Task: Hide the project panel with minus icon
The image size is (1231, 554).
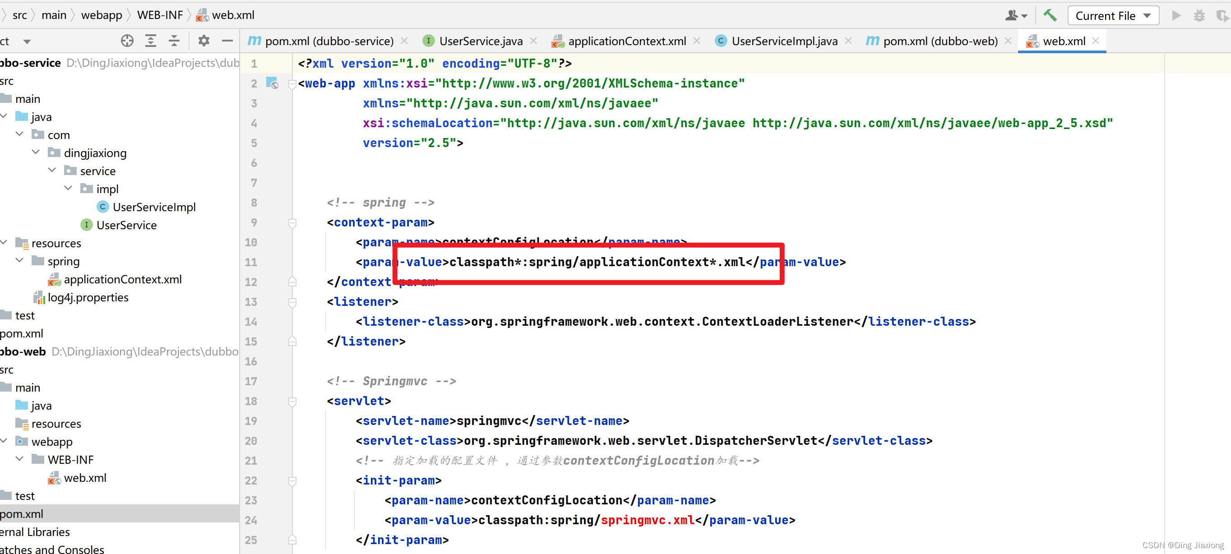Action: 227,41
